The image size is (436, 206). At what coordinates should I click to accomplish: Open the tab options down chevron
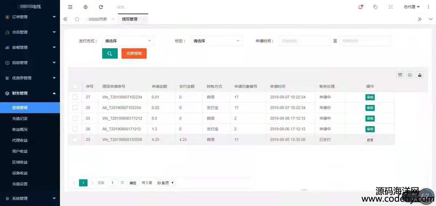(x=431, y=19)
